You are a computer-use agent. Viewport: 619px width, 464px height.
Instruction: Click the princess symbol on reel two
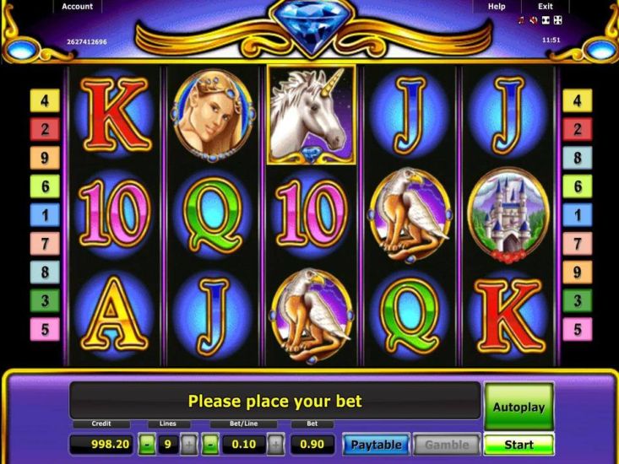click(x=213, y=116)
